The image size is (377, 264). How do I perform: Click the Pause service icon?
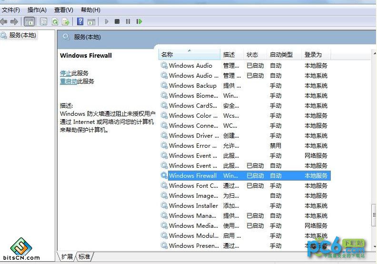128,21
